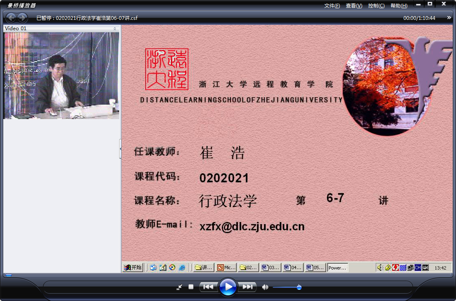Click the elapsed time 00:00/1:10:44 readout
The image size is (456, 301).
[419, 18]
